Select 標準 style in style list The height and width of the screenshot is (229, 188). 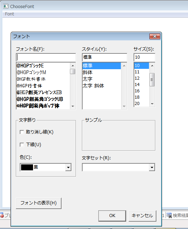(x=102, y=66)
